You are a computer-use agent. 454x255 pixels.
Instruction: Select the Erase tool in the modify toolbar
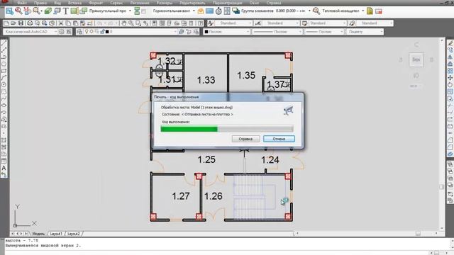pyautogui.click(x=450, y=43)
